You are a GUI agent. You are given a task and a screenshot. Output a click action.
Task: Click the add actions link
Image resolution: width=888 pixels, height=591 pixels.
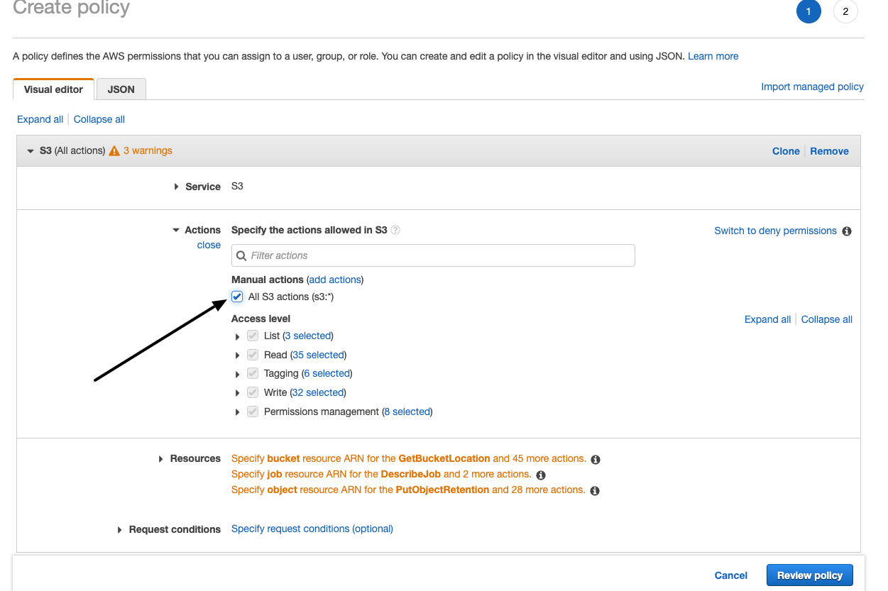pyautogui.click(x=336, y=280)
